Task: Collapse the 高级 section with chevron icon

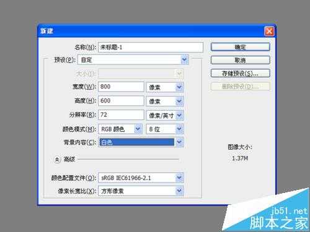Action: (x=57, y=160)
